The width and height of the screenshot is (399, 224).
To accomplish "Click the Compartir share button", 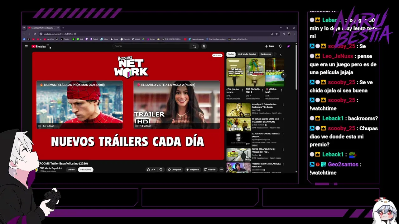I will [174, 170].
